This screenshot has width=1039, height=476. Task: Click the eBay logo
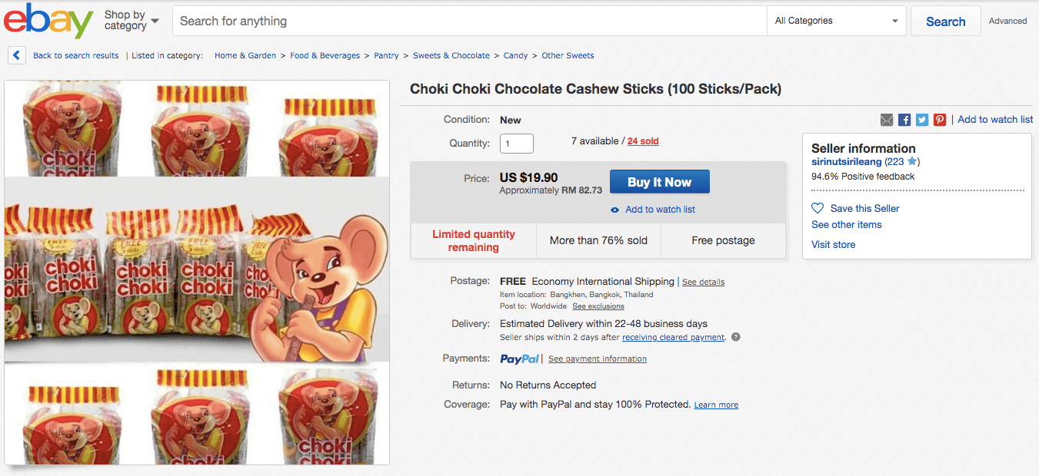point(48,21)
